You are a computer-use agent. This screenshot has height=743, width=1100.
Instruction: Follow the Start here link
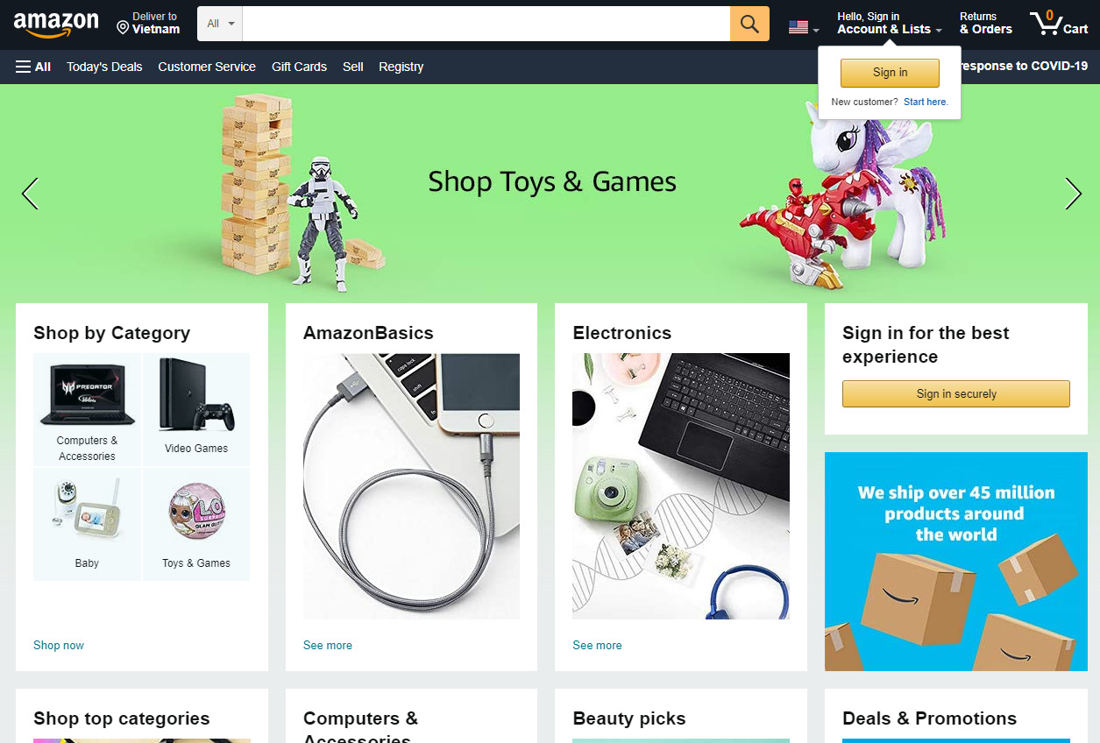(x=926, y=102)
